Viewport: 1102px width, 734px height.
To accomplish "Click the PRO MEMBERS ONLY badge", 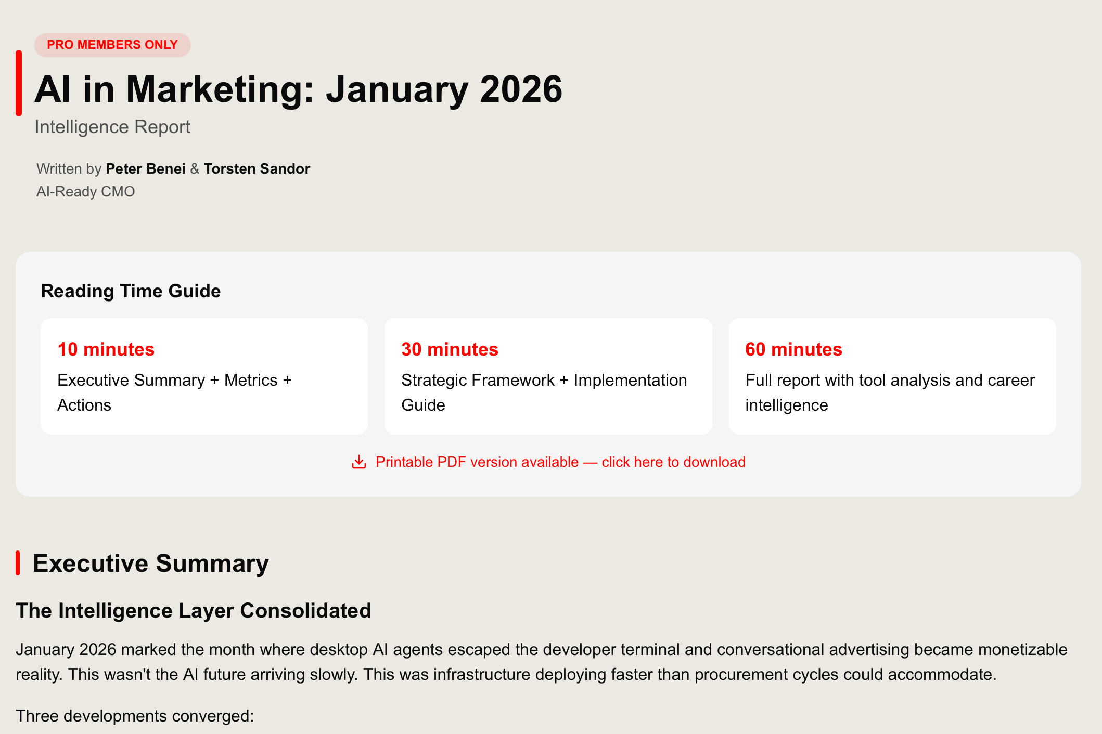I will [x=112, y=45].
